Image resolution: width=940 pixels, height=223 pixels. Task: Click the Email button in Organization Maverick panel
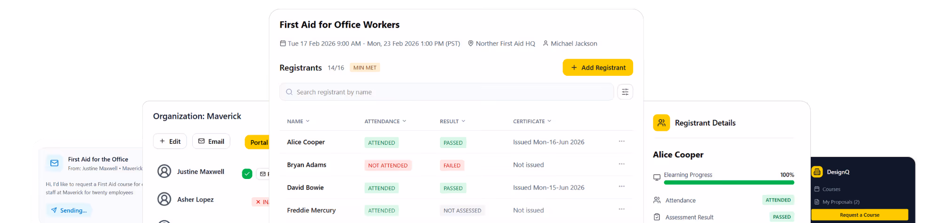click(211, 141)
